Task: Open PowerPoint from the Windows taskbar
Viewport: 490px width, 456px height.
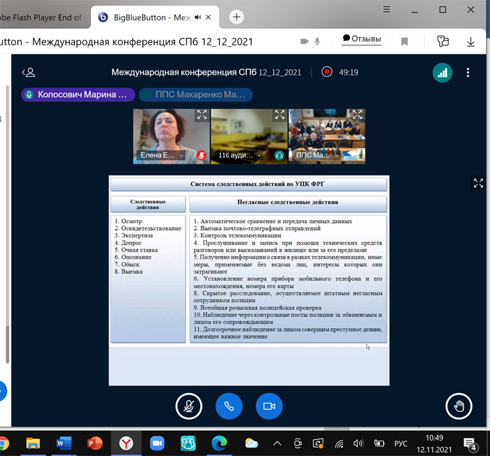Action: 94,443
